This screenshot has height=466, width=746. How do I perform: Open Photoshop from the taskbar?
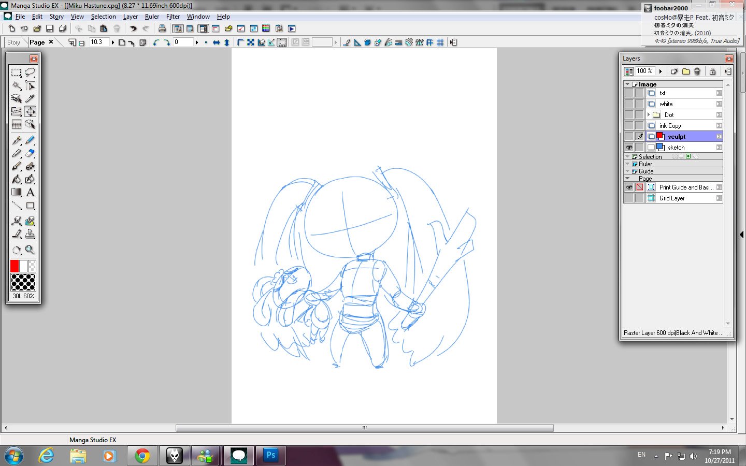pos(270,456)
